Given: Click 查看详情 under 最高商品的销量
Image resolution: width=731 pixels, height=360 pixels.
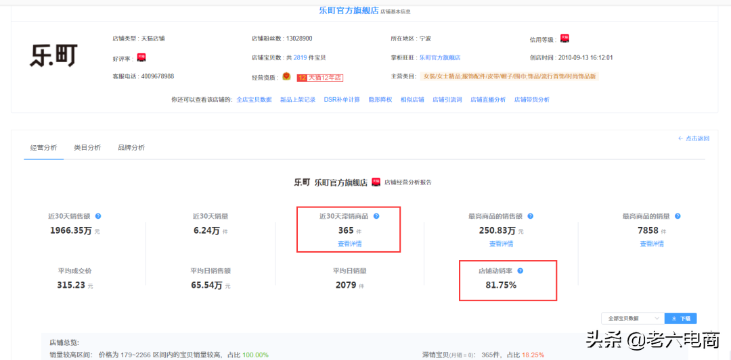Looking at the screenshot, I should pos(652,243).
